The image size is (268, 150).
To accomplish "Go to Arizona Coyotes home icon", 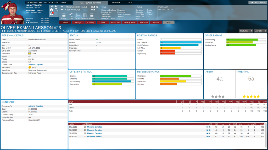I will (x=94, y=10).
